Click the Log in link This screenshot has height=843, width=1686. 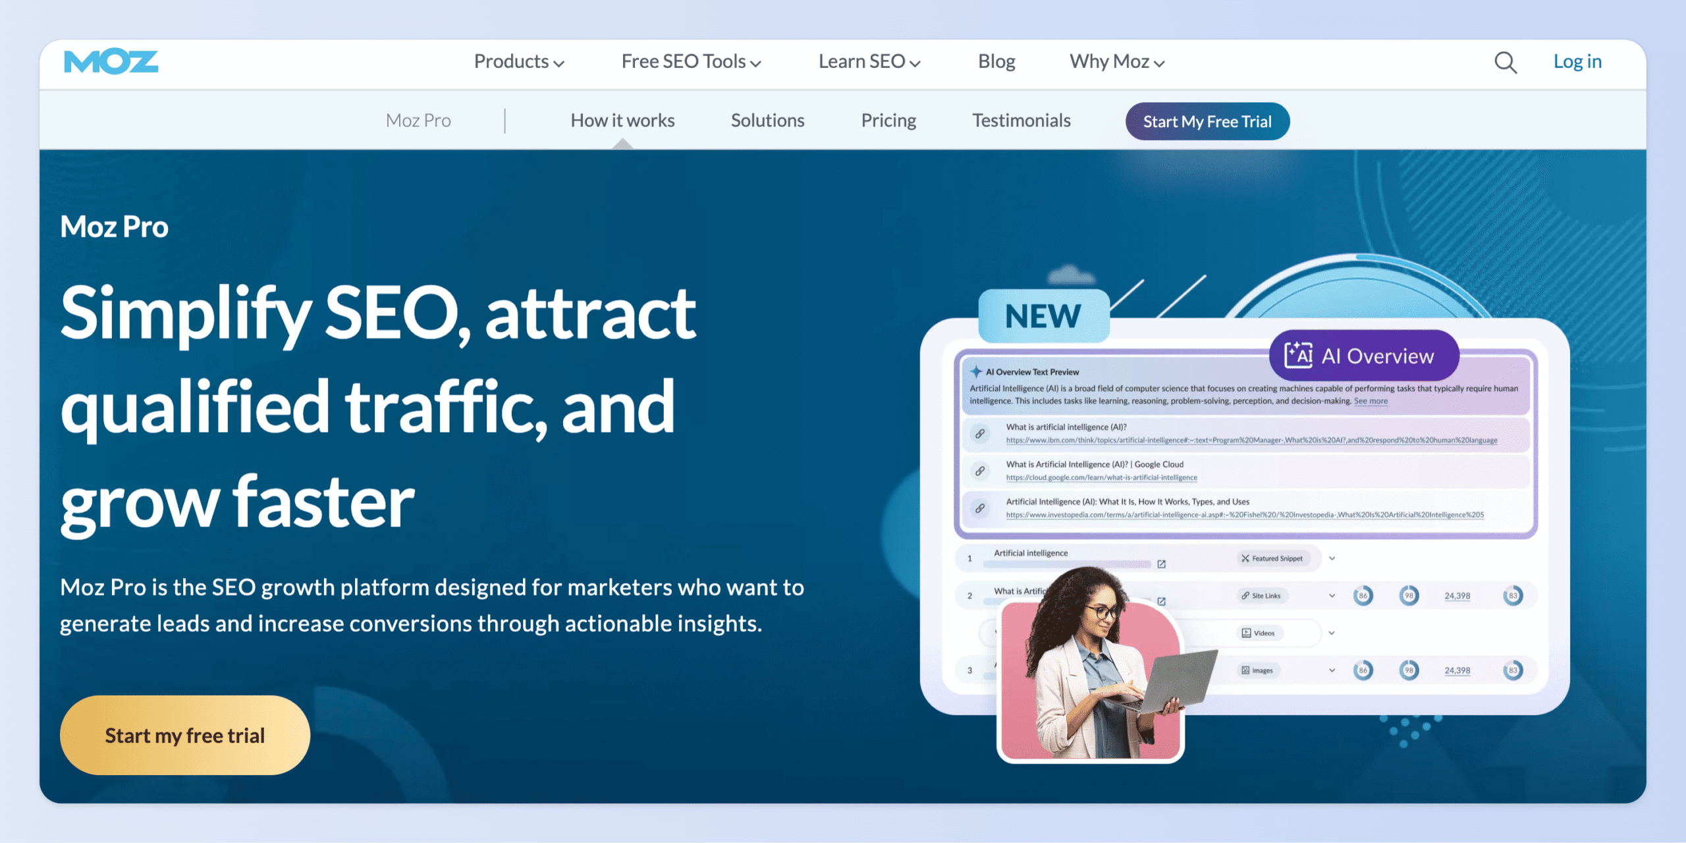pos(1577,62)
